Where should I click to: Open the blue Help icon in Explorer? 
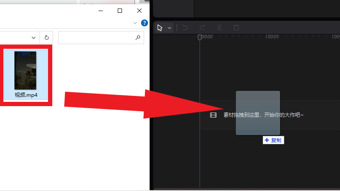tap(144, 22)
